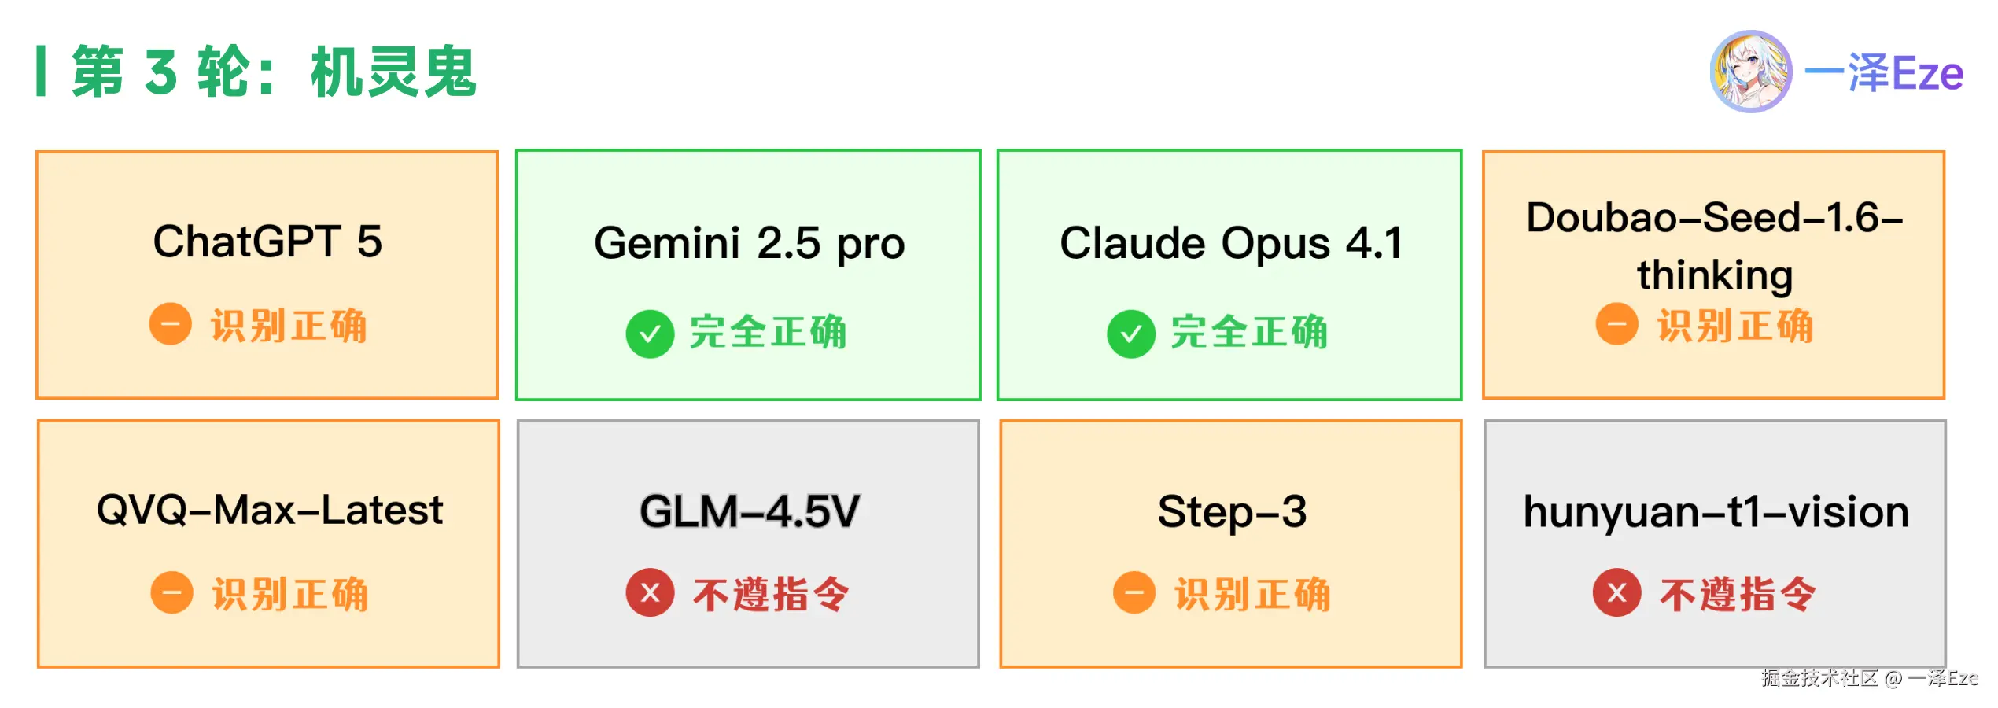Click the 一泽Eze logo text
This screenshot has height=708, width=1998.
pos(1884,73)
